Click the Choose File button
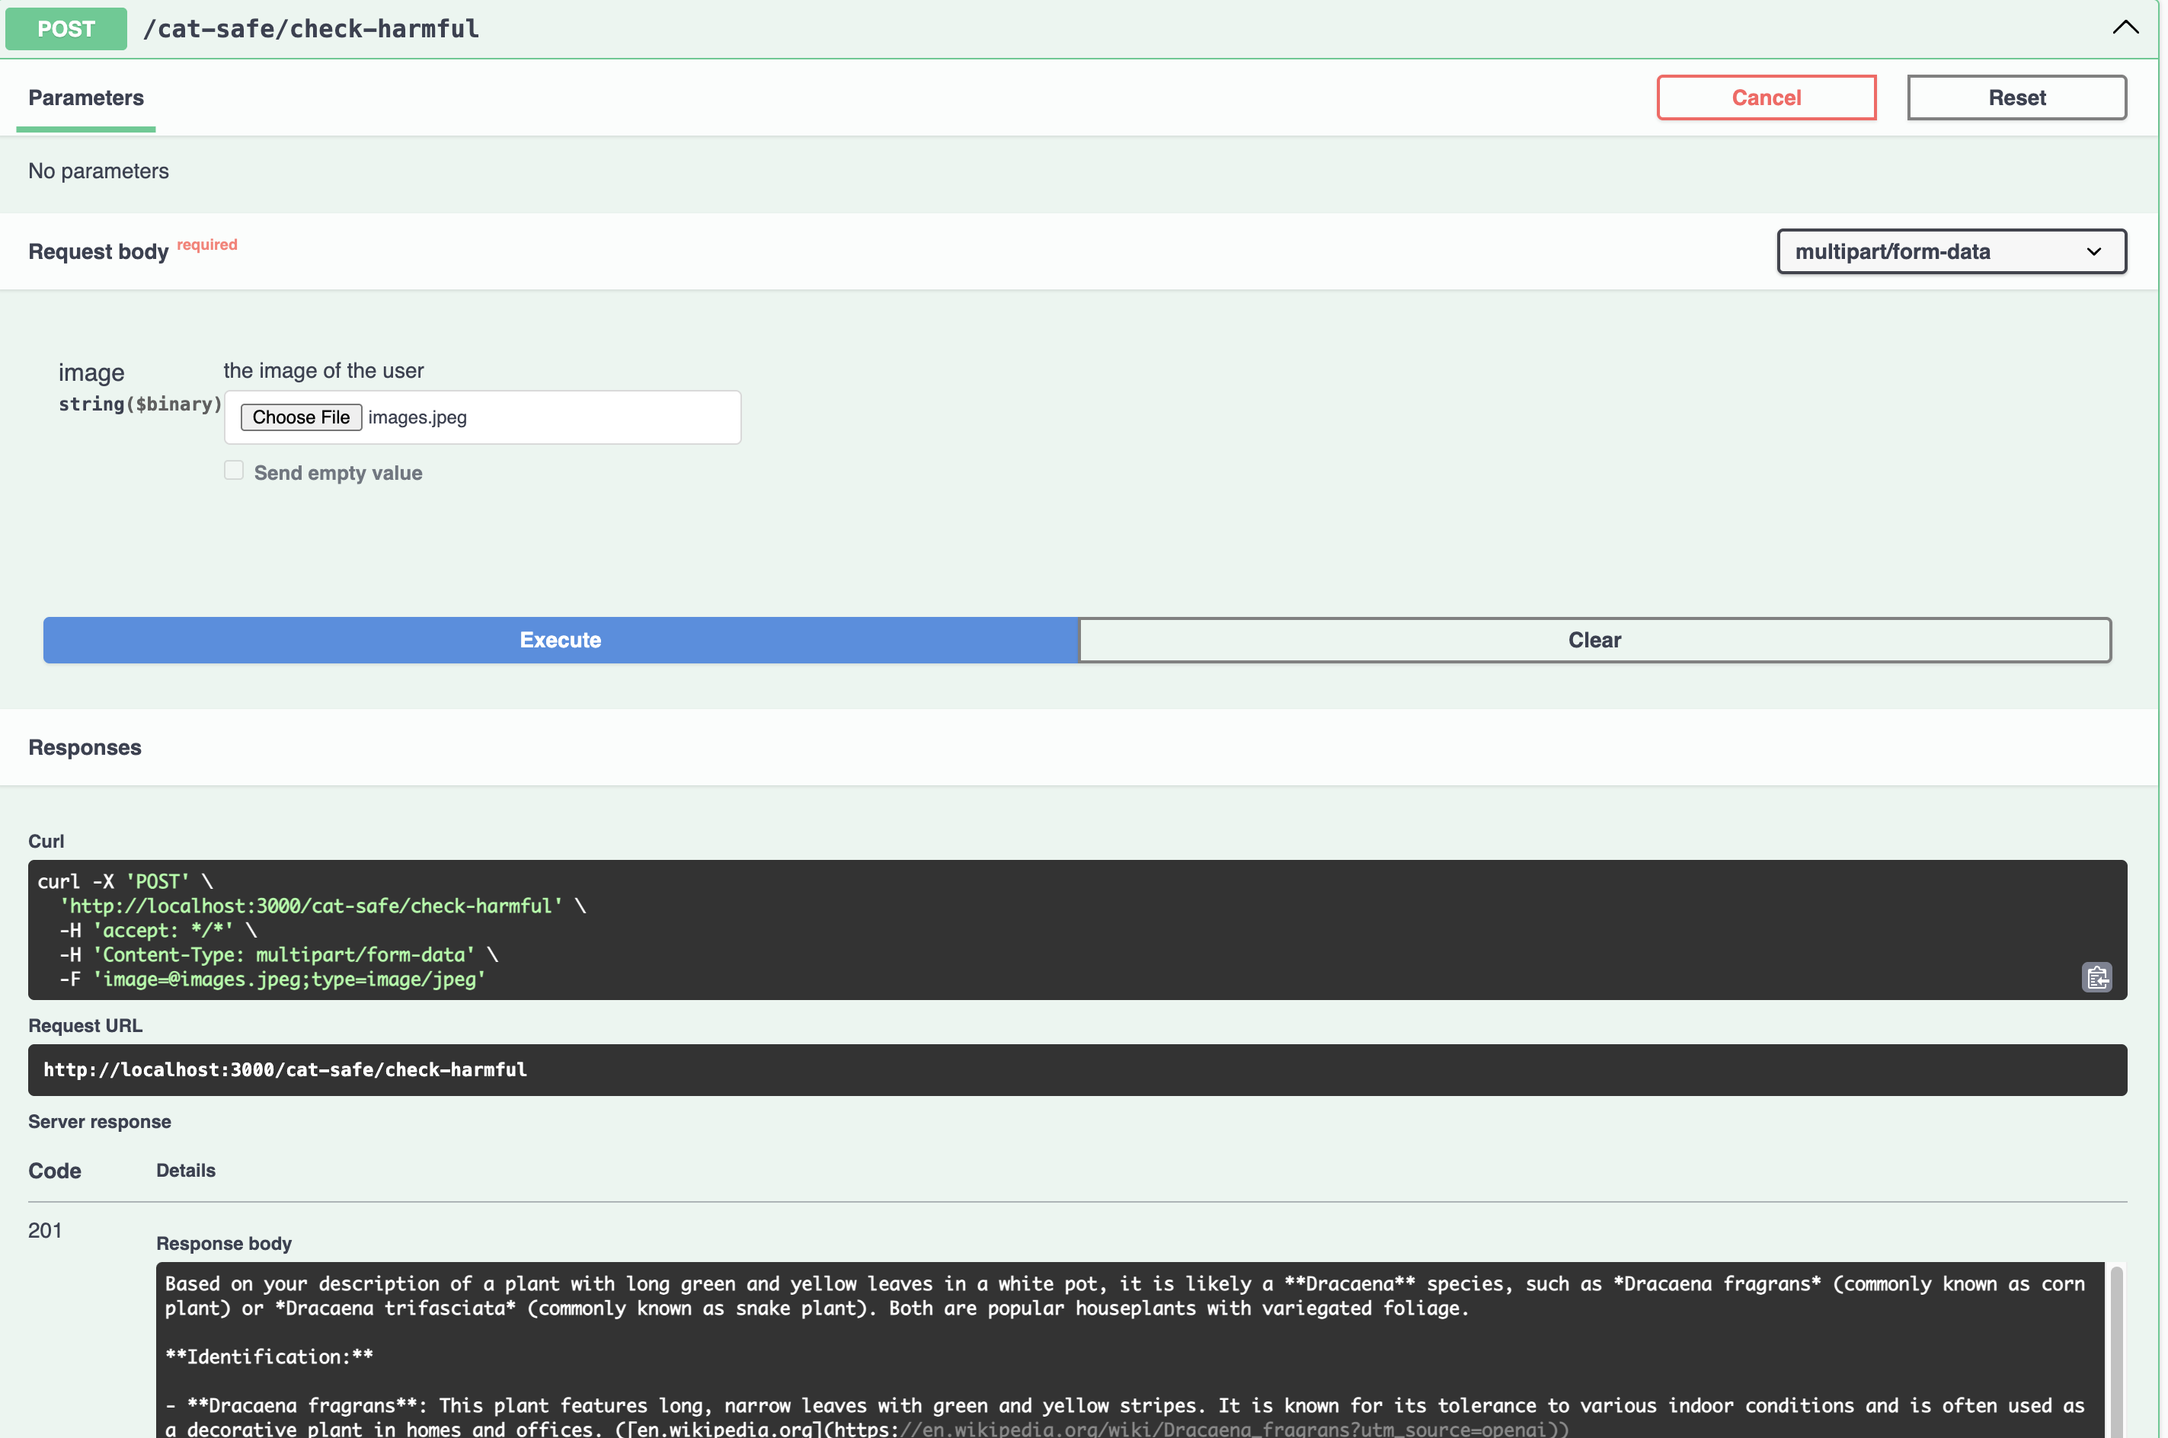Screen dimensions: 2168x1438 301,417
